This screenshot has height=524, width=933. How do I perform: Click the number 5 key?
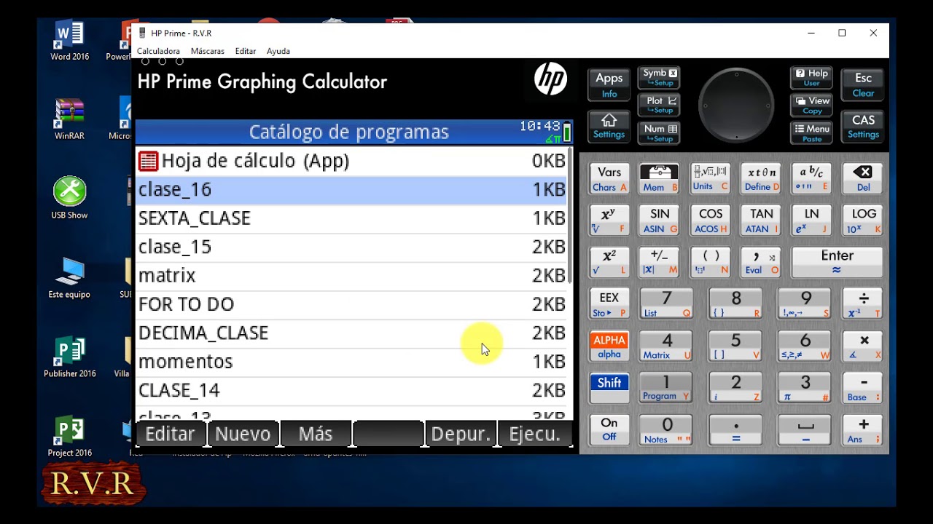735,347
